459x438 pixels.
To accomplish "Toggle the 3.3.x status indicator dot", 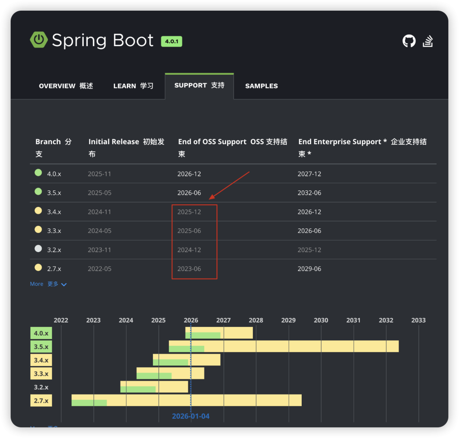I will [38, 228].
